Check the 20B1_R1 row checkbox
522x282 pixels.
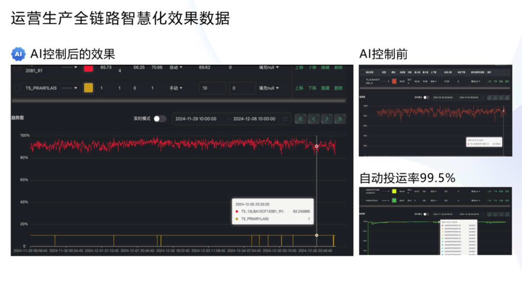click(17, 68)
